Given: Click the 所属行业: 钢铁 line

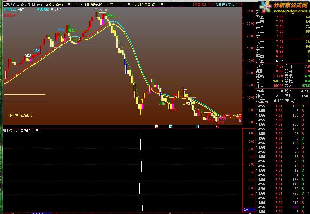Looking at the screenshot, I should click(14, 9).
